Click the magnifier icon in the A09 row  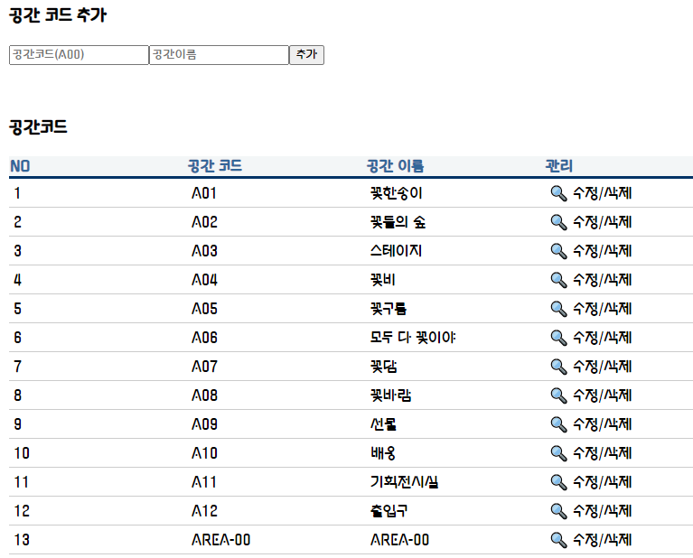click(x=558, y=424)
